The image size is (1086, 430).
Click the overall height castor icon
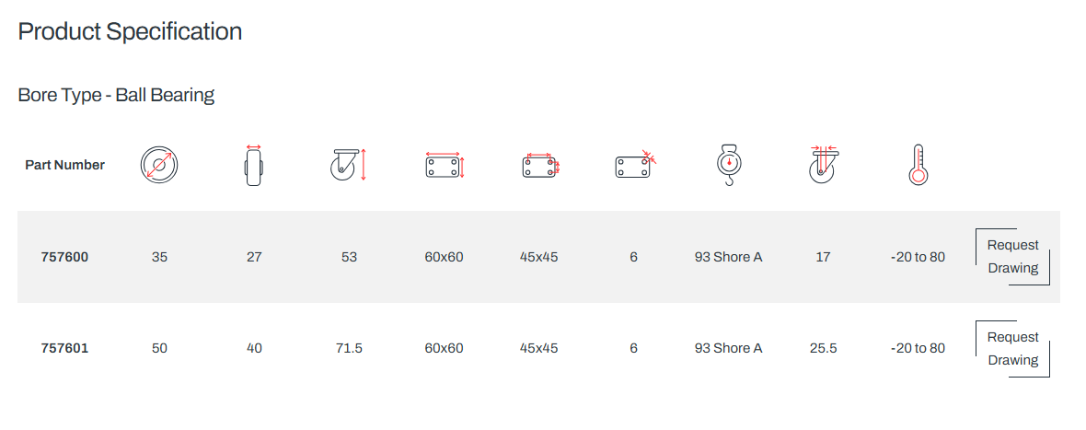point(349,166)
